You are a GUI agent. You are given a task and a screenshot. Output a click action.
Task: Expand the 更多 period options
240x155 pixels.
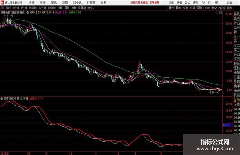point(91,8)
